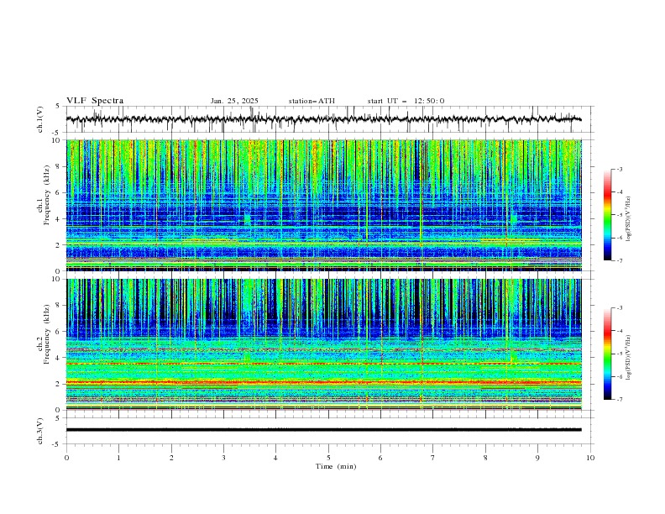This screenshot has width=665, height=514.
Task: Click inside the ch.2 spectrogram panel
Action: [324, 344]
